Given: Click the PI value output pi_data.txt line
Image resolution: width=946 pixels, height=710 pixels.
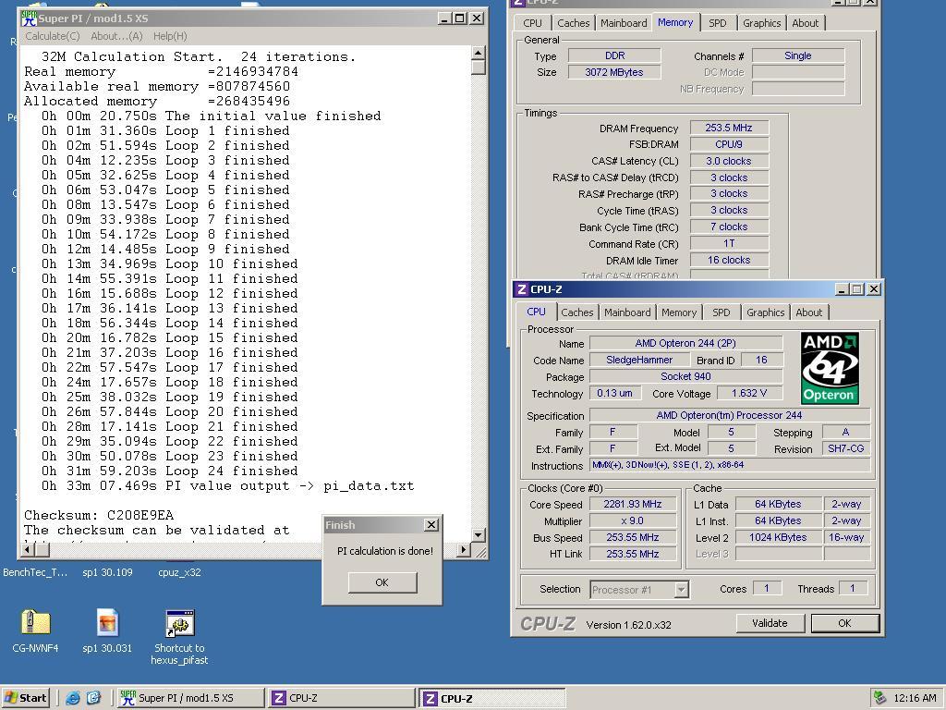Looking at the screenshot, I should click(x=228, y=485).
